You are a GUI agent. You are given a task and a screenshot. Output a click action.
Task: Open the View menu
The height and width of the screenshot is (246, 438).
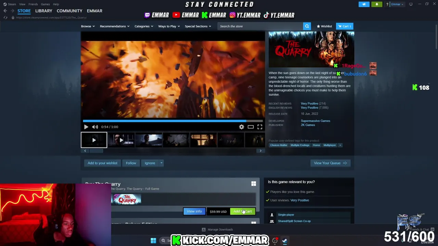pos(22,4)
